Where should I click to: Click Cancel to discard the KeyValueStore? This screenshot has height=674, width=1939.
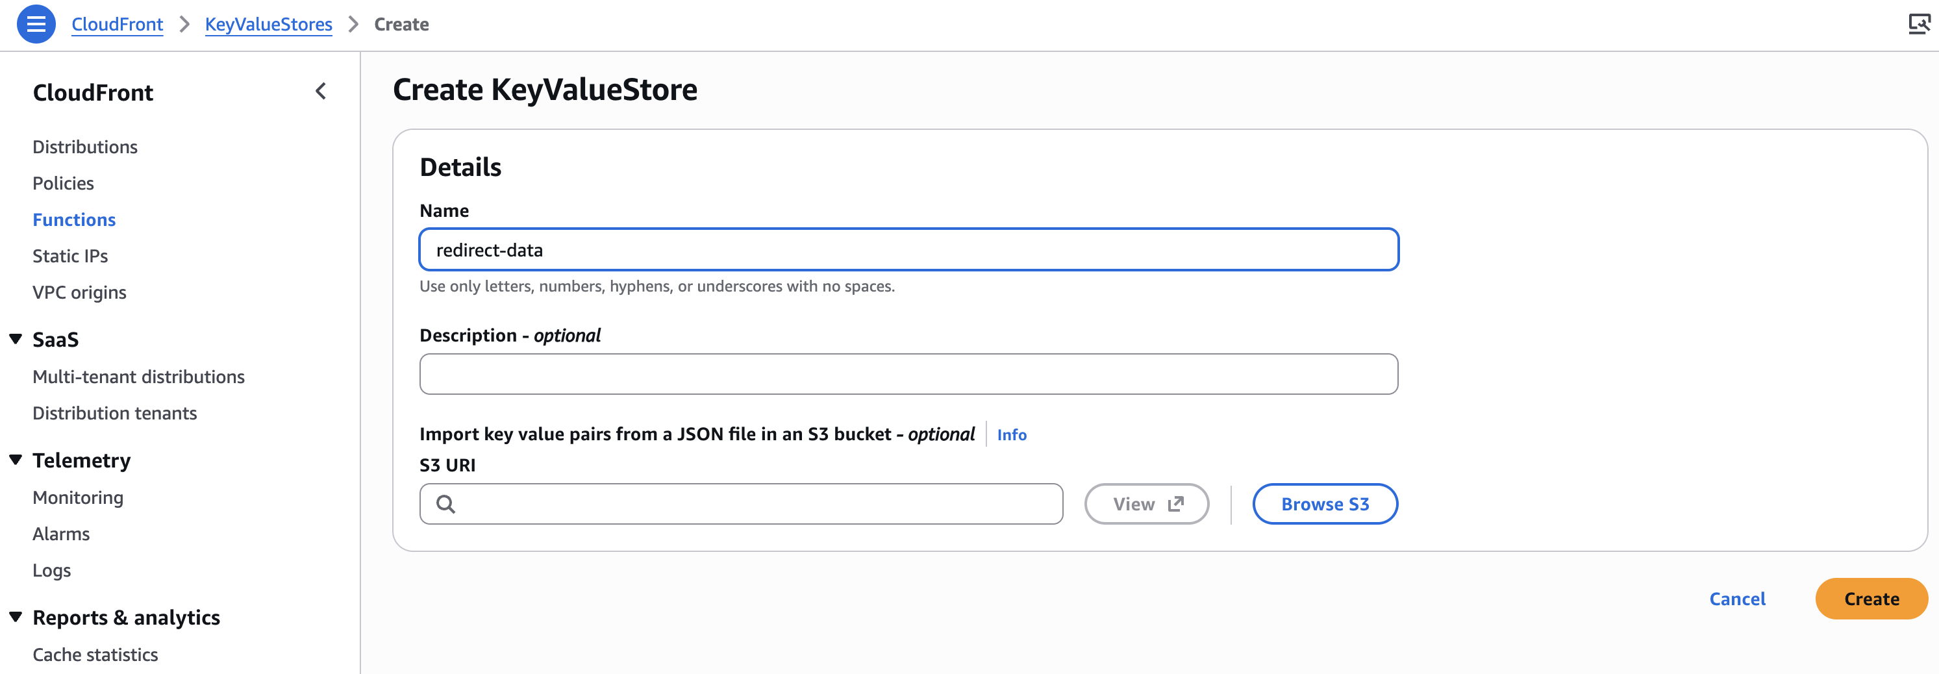pyautogui.click(x=1736, y=599)
